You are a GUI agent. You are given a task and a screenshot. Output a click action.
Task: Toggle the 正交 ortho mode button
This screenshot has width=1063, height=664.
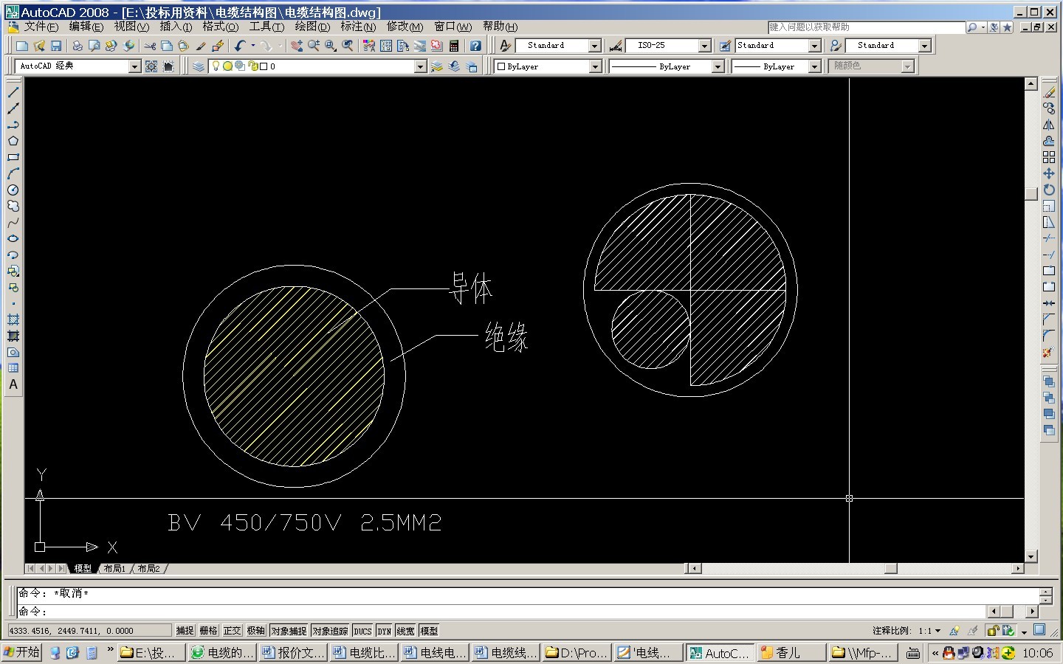pos(232,631)
